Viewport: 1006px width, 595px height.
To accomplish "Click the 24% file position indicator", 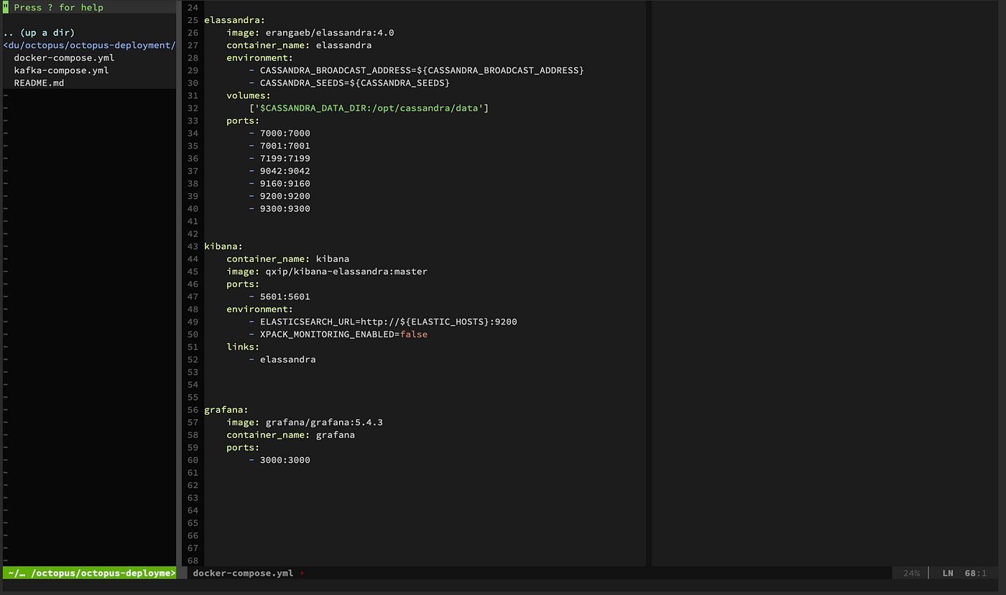I will click(x=911, y=573).
